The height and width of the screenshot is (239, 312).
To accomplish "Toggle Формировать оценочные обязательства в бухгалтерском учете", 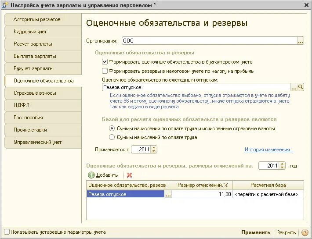I will pyautogui.click(x=105, y=62).
